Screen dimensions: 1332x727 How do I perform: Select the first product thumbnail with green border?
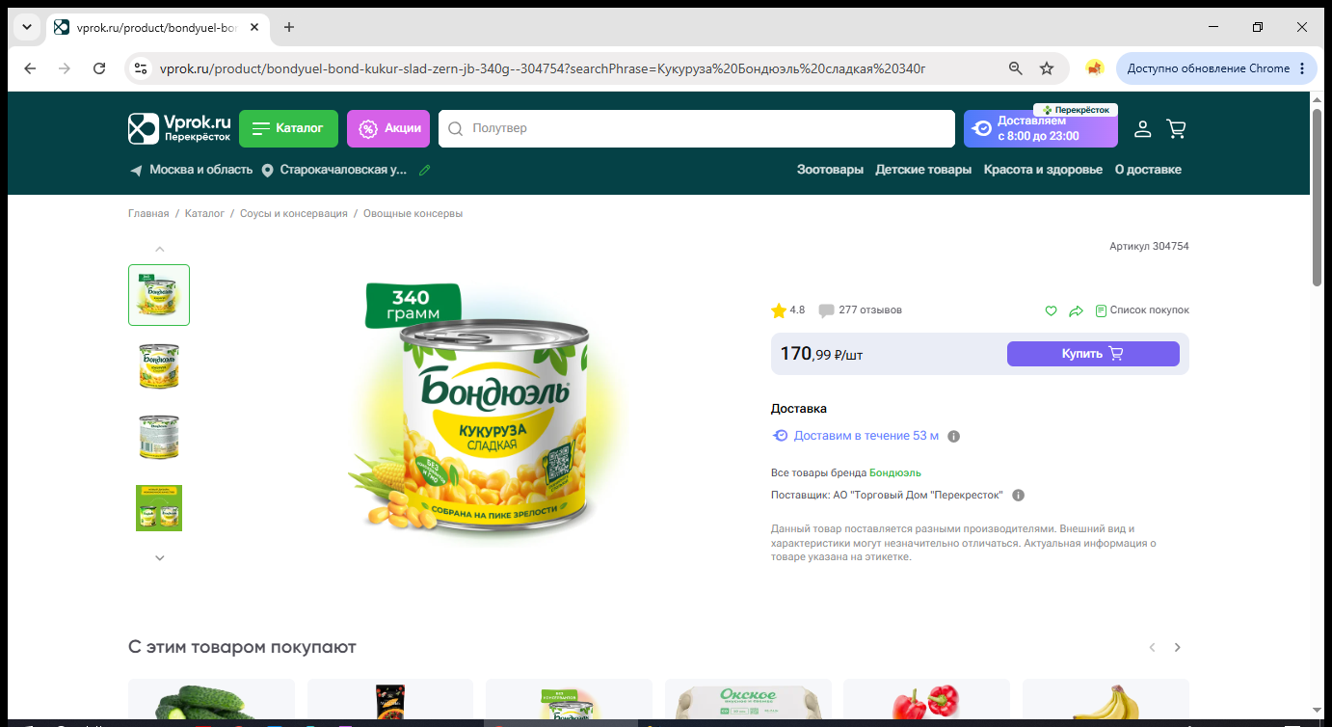[159, 295]
